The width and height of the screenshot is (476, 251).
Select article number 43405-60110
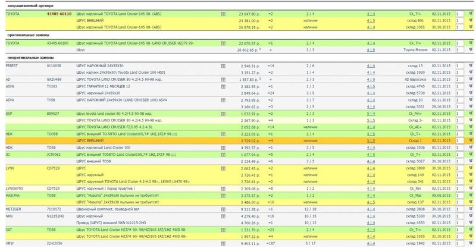pyautogui.click(x=59, y=14)
